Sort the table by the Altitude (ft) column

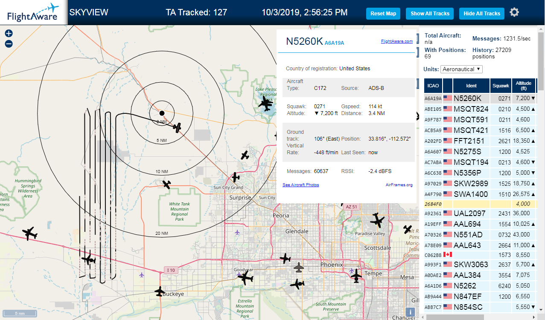(x=524, y=86)
